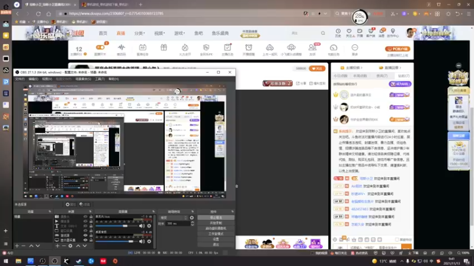
Task: Expand the 分类 dropdown in Douyu navigation
Action: (139, 33)
